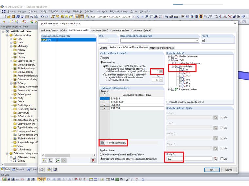Select Kombinovat uvažované zatěžovací stavy radio
The image size is (249, 186).
click(x=101, y=155)
